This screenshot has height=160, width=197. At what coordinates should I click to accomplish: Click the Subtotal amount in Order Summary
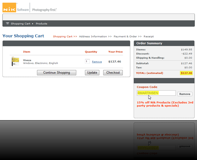pos(187,63)
